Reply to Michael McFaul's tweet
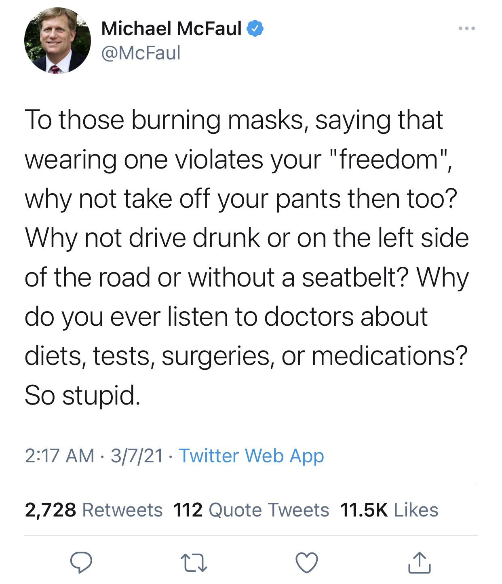The width and height of the screenshot is (502, 584). 81,563
